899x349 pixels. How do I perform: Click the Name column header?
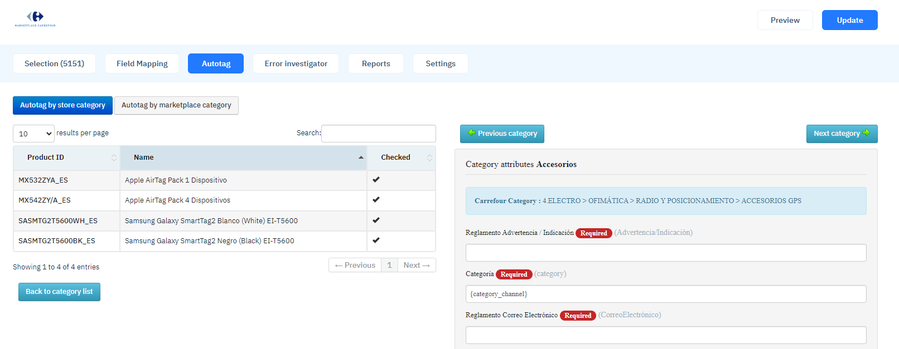(243, 158)
